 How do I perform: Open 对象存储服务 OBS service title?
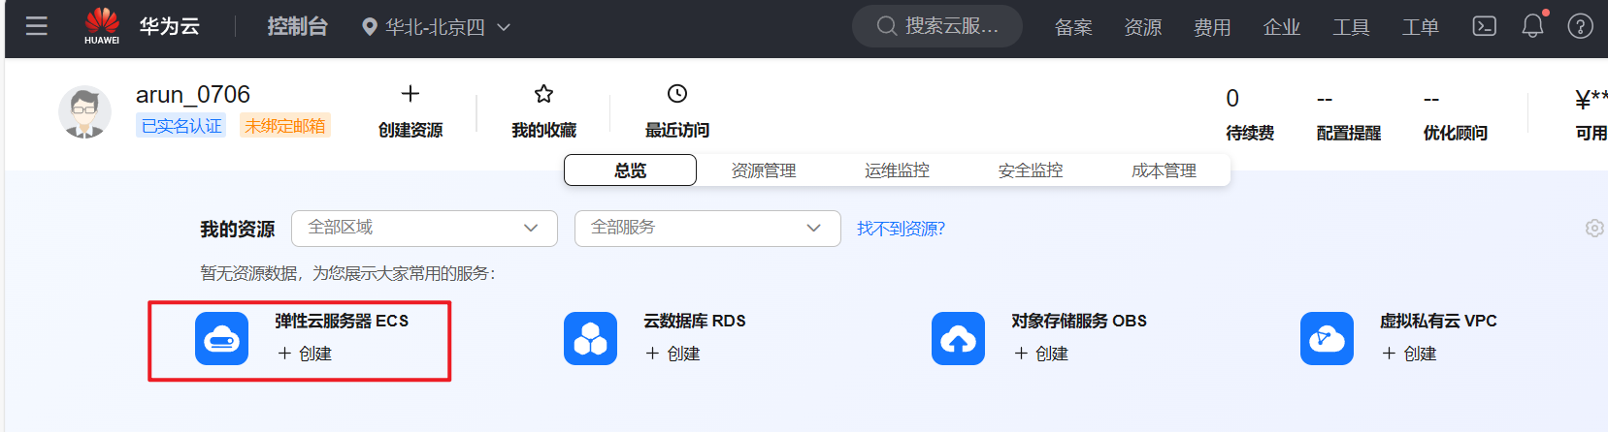(x=1079, y=321)
